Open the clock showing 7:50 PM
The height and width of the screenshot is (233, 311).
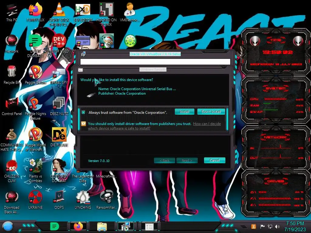(x=295, y=226)
